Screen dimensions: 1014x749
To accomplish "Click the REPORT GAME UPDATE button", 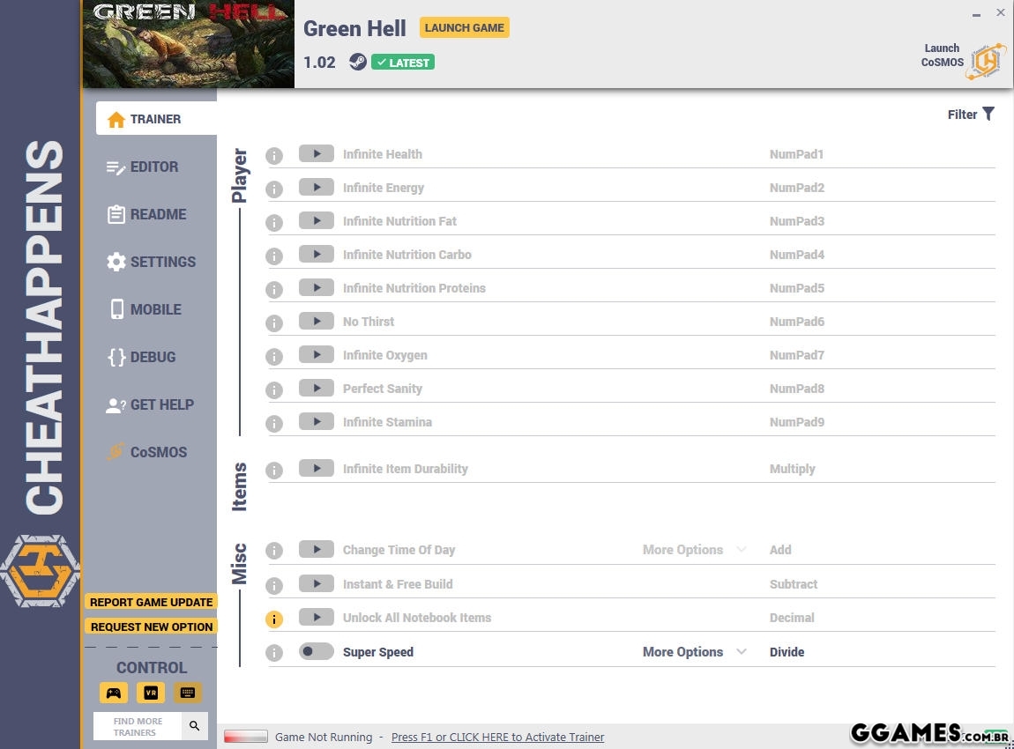I will tap(151, 602).
